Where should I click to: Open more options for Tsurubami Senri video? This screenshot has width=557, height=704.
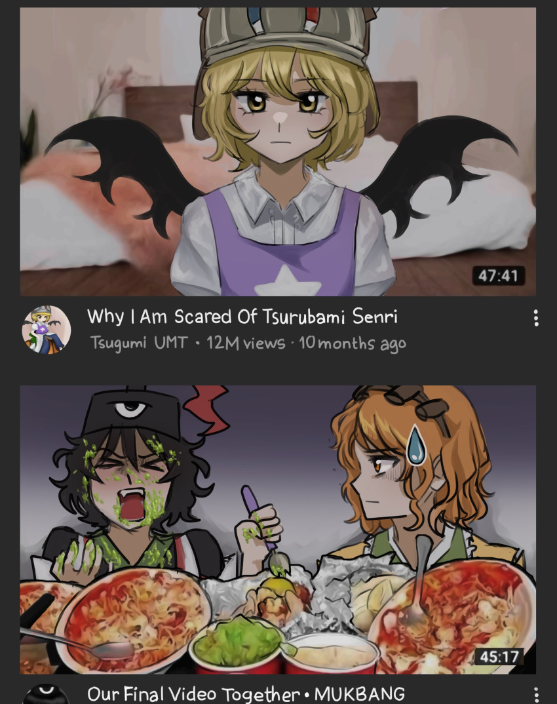pyautogui.click(x=536, y=318)
